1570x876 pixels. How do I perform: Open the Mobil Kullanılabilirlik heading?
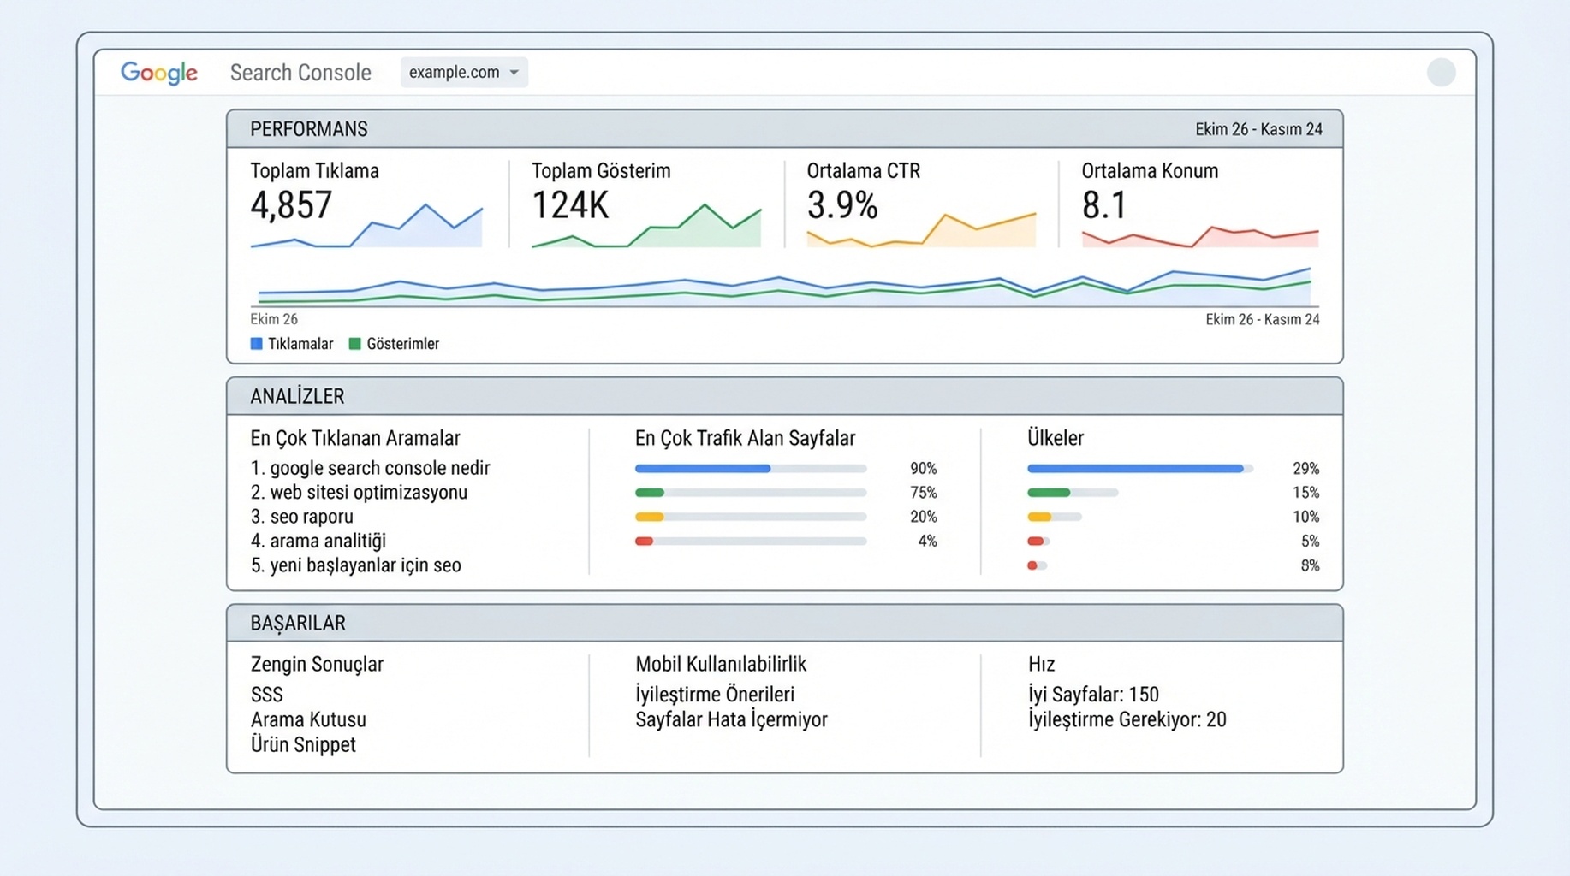coord(721,665)
